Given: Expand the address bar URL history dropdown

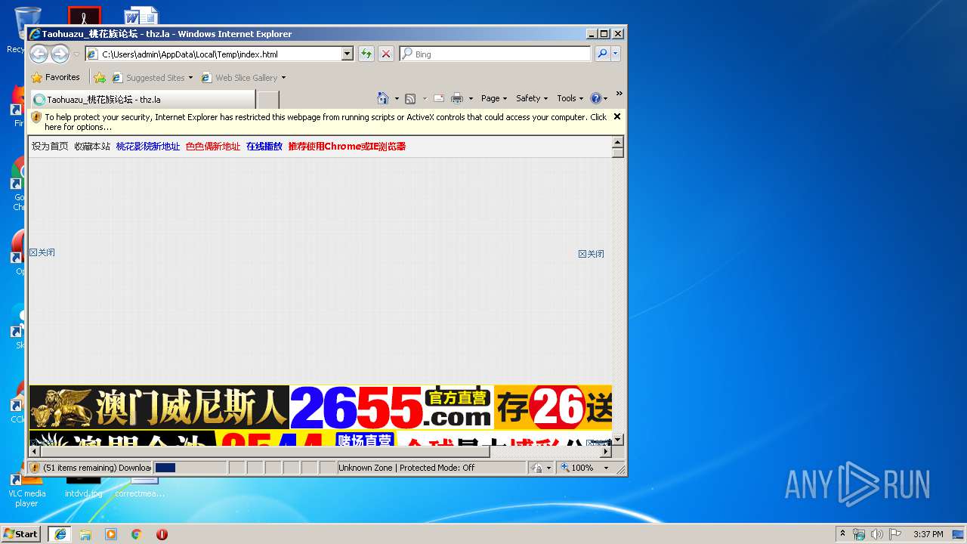Looking at the screenshot, I should 348,54.
